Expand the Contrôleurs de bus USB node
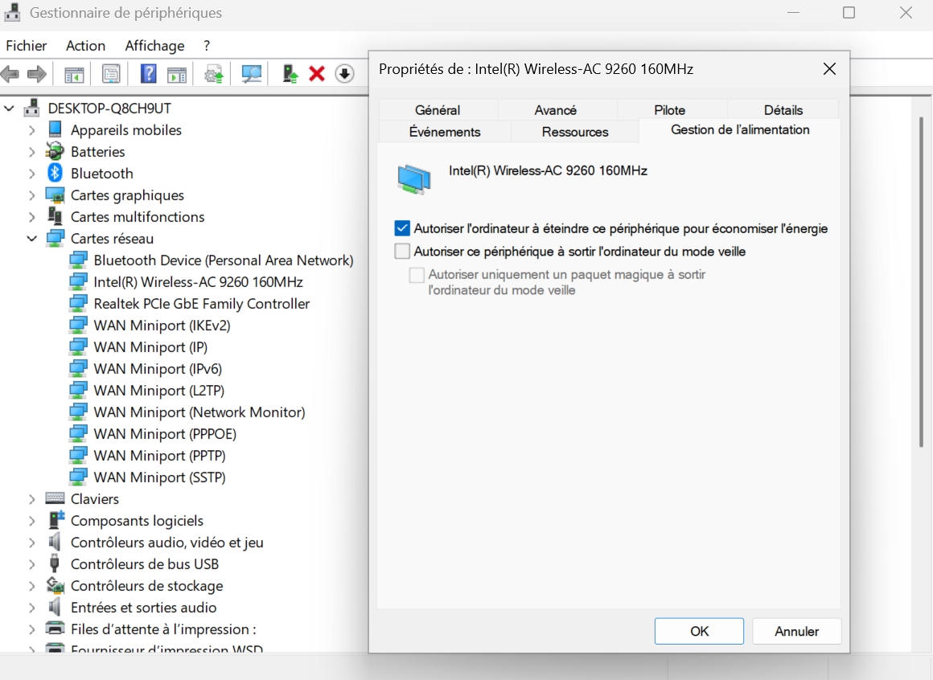 (x=32, y=564)
